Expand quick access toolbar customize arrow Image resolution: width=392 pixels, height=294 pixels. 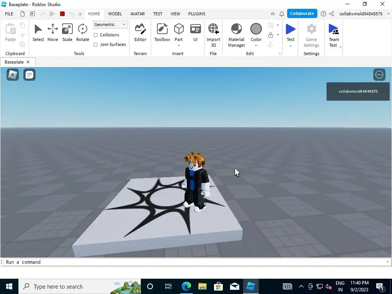80,14
